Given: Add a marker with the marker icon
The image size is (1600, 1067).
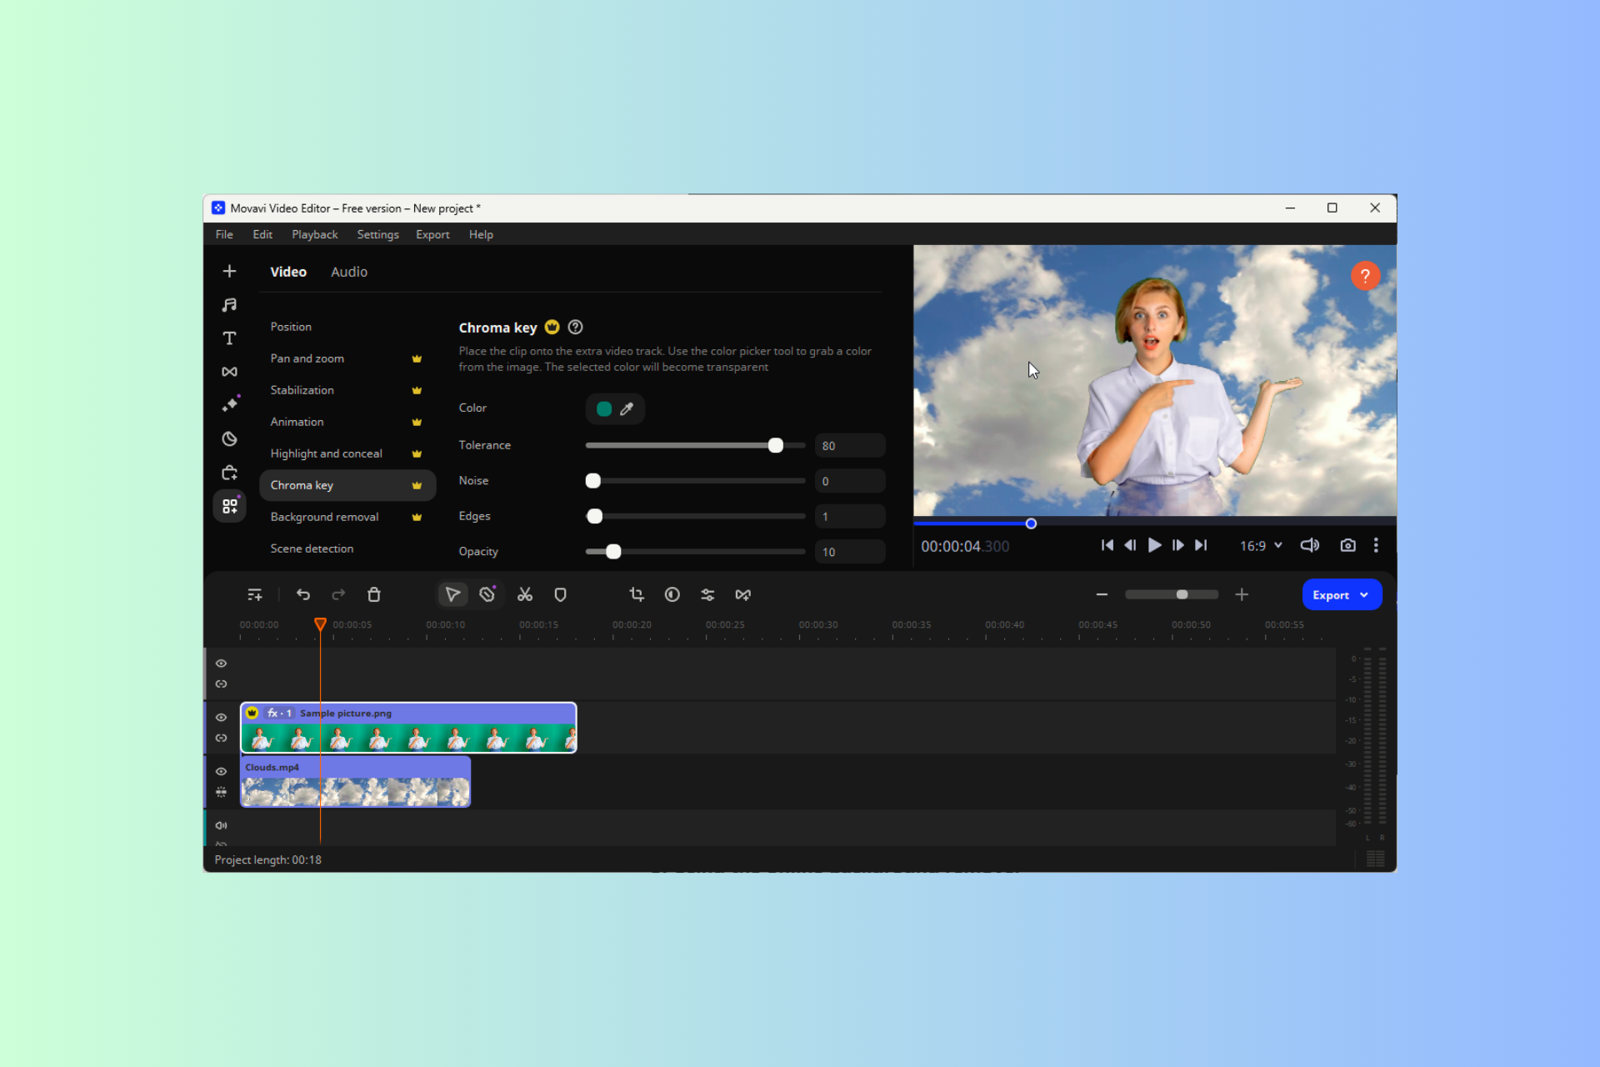Looking at the screenshot, I should (560, 594).
